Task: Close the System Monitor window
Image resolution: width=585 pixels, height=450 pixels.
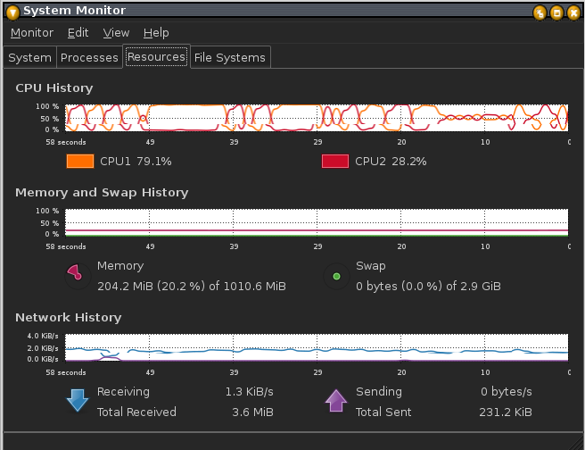Action: pos(573,12)
